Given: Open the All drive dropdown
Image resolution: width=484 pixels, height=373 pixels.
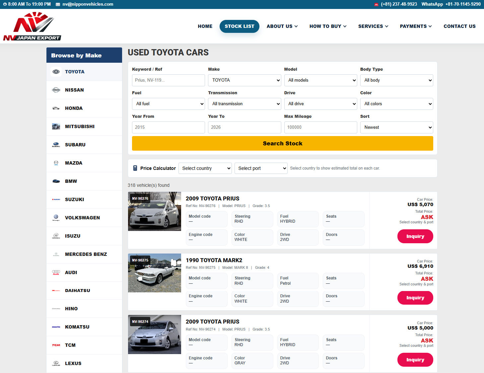Looking at the screenshot, I should tap(320, 104).
